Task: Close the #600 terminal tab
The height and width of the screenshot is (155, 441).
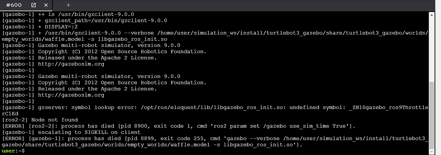Action: (46, 5)
